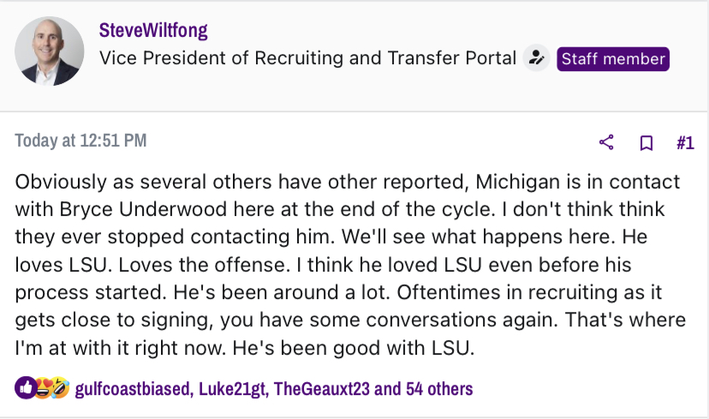Click the purple Staff member badge
Image resolution: width=709 pixels, height=419 pixels.
click(613, 58)
